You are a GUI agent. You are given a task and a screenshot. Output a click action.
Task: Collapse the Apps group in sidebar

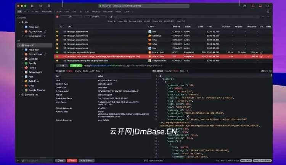19,45
